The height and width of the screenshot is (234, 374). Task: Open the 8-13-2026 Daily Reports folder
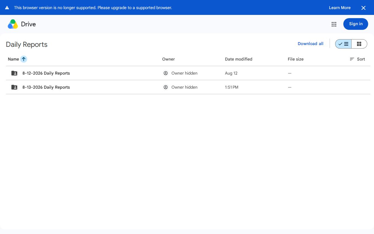click(x=46, y=87)
